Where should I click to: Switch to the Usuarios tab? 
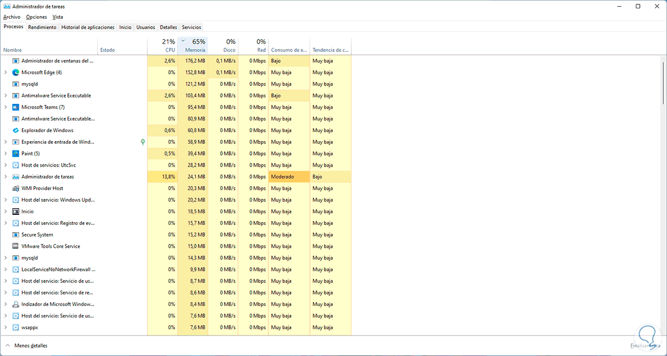tap(146, 27)
